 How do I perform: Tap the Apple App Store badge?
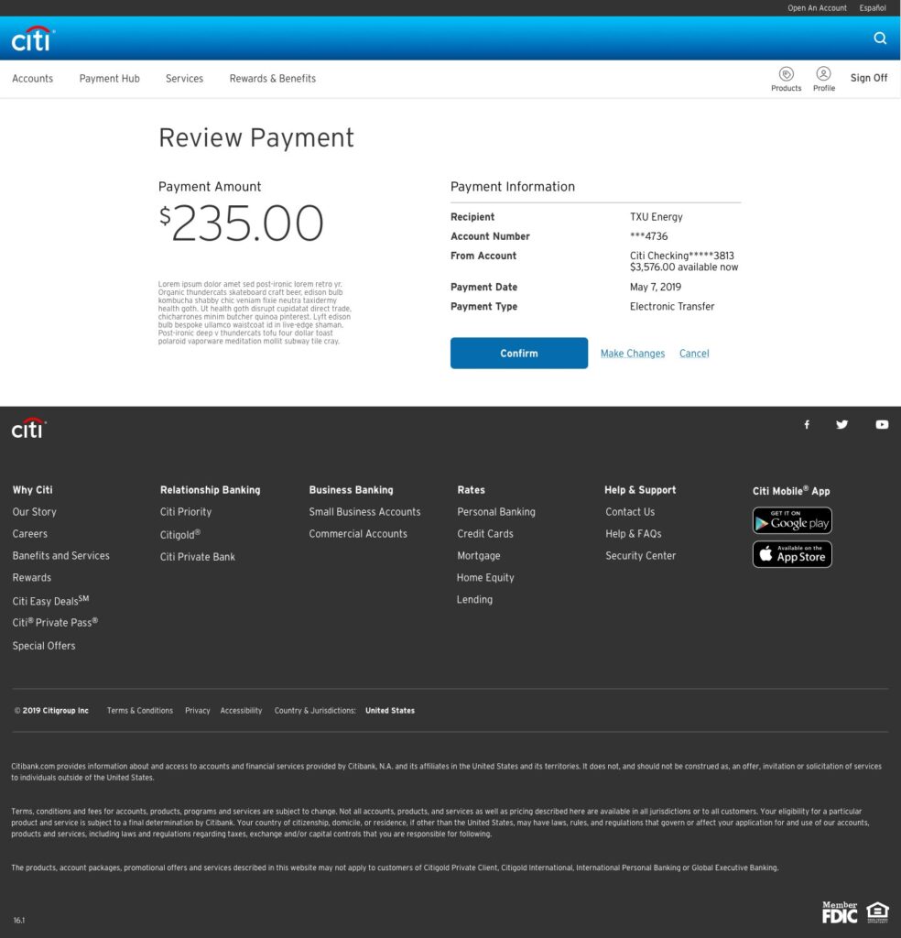coord(792,554)
